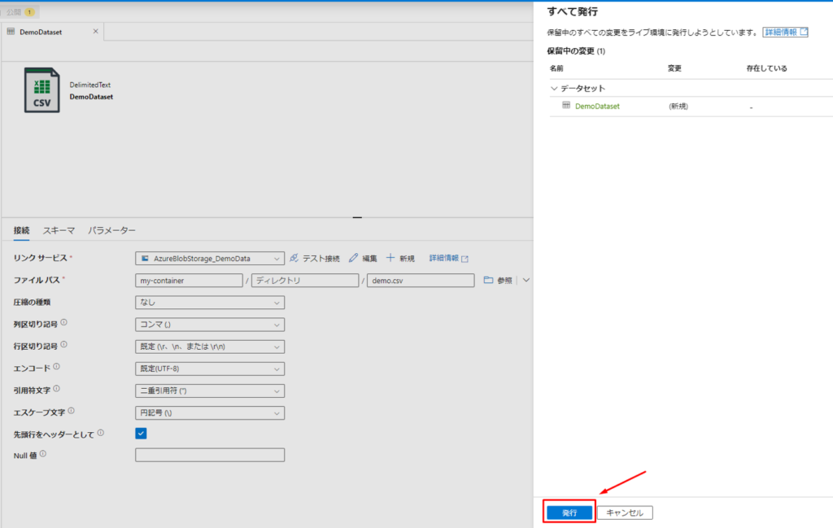
Task: Expand the 列区切り記号 combo box
Action: 210,325
